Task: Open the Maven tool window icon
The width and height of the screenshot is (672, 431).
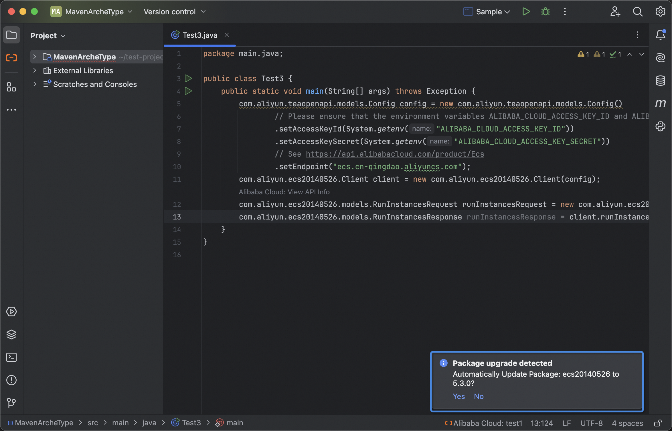Action: [660, 103]
